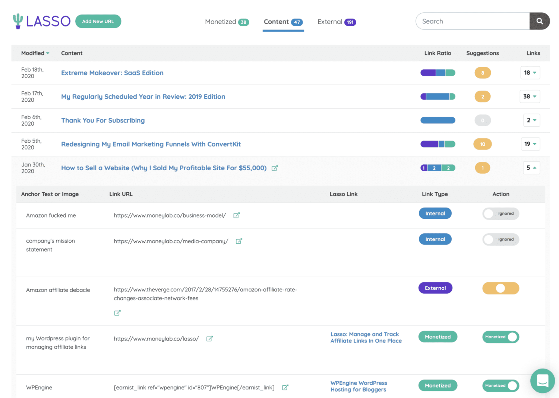Image resolution: width=559 pixels, height=398 pixels.
Task: Sort by the Modified column arrow
Action: [48, 53]
